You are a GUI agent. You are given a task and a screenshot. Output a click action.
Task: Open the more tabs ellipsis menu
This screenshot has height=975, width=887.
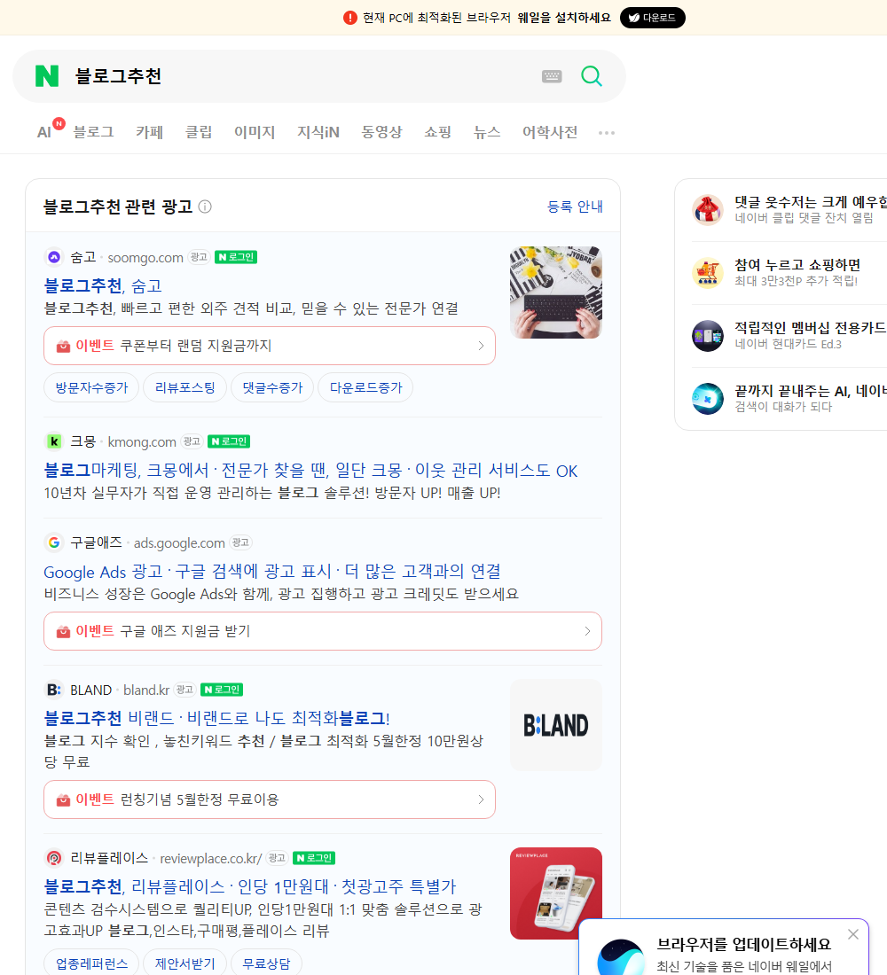point(607,132)
